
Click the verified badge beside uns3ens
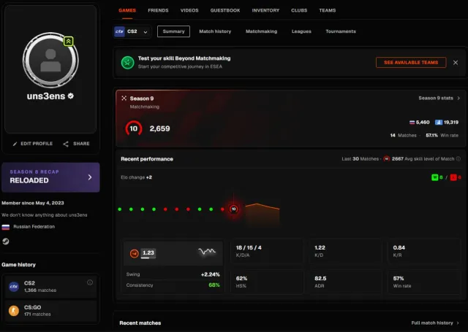coord(71,96)
